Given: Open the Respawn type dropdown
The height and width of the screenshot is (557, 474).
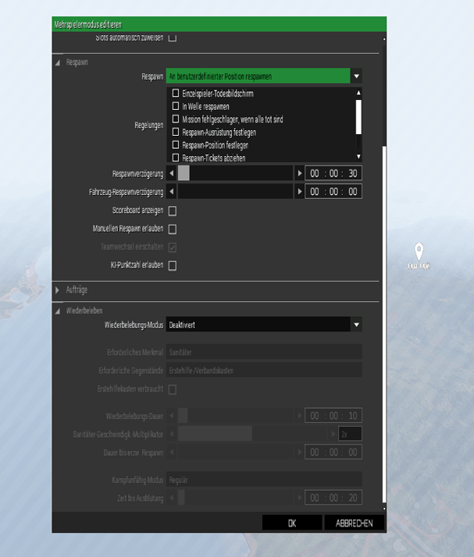Looking at the screenshot, I should tap(356, 76).
